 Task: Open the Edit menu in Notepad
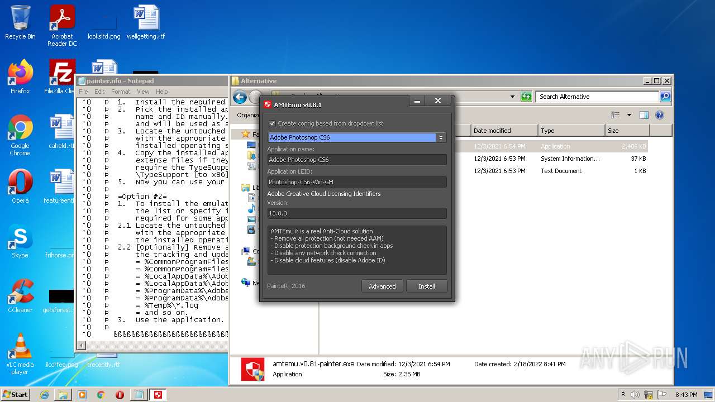[99, 92]
